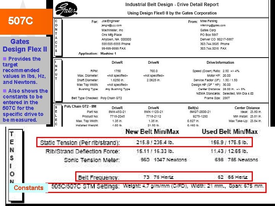Select the name "Joe Engineer"
275x206 pixels.
(110, 21)
